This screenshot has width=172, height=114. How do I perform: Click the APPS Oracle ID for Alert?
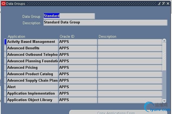coord(78,87)
